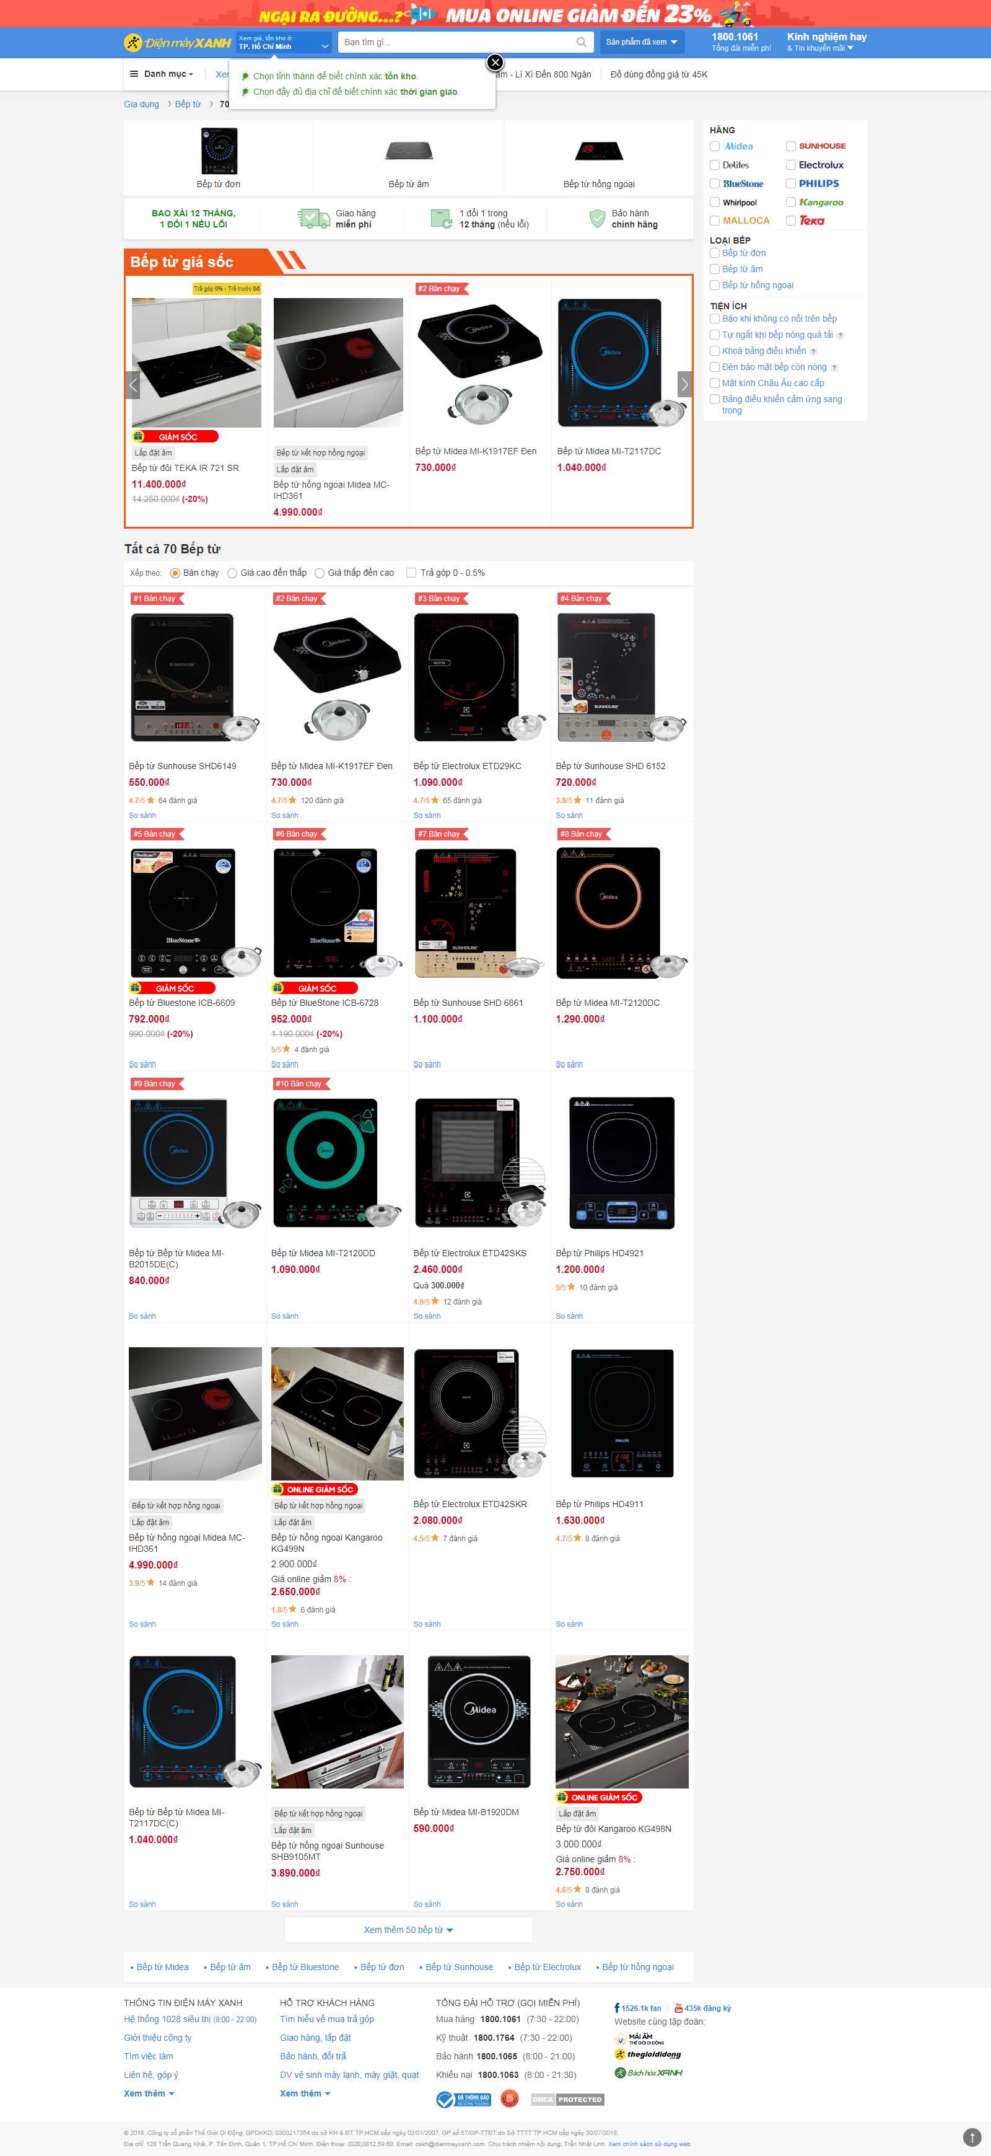This screenshot has height=2156, width=991.
Task: Click the Gia dụng breadcrumb link
Action: point(141,105)
